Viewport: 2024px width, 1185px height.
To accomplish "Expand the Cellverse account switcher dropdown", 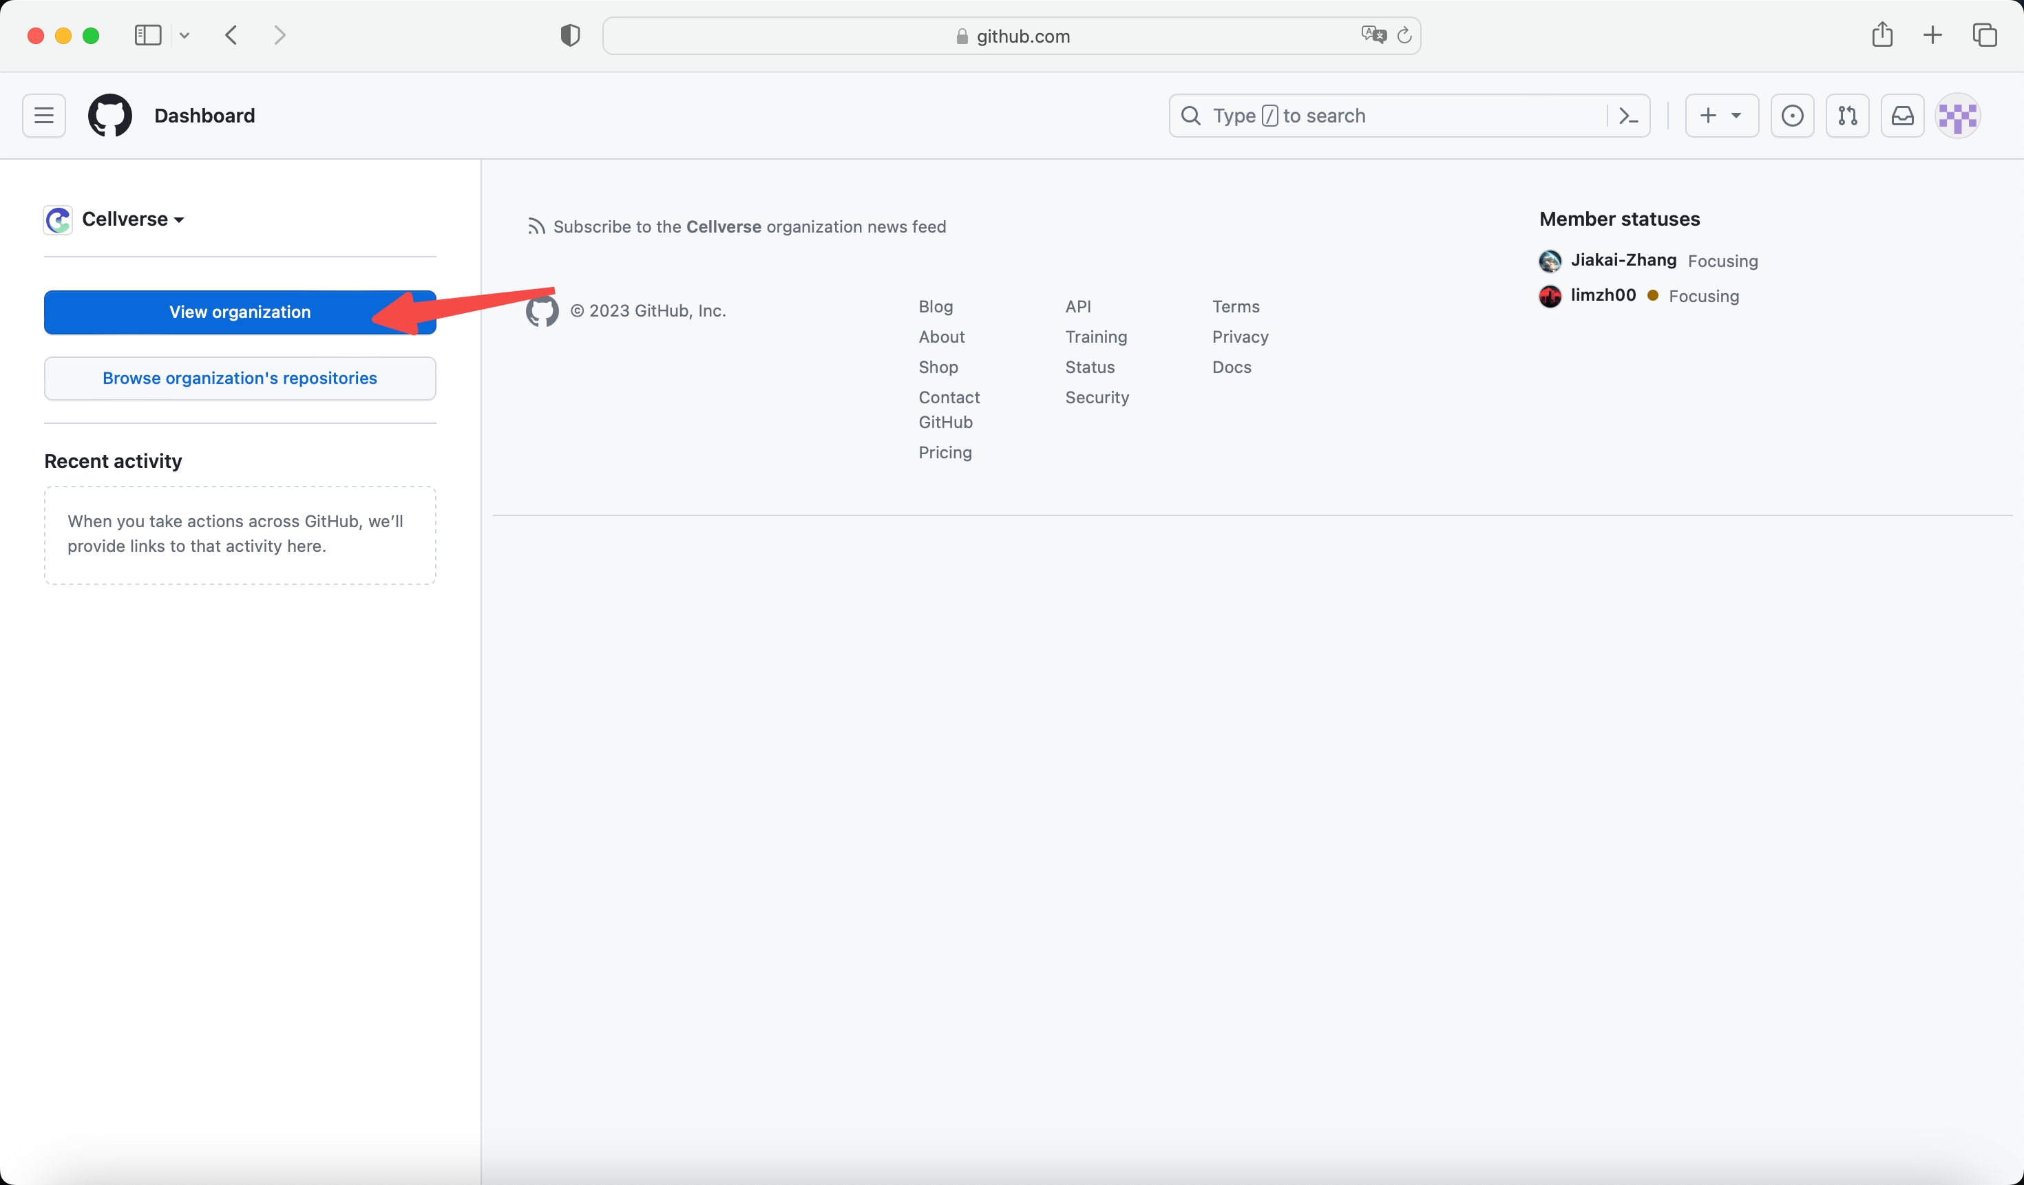I will [x=134, y=219].
